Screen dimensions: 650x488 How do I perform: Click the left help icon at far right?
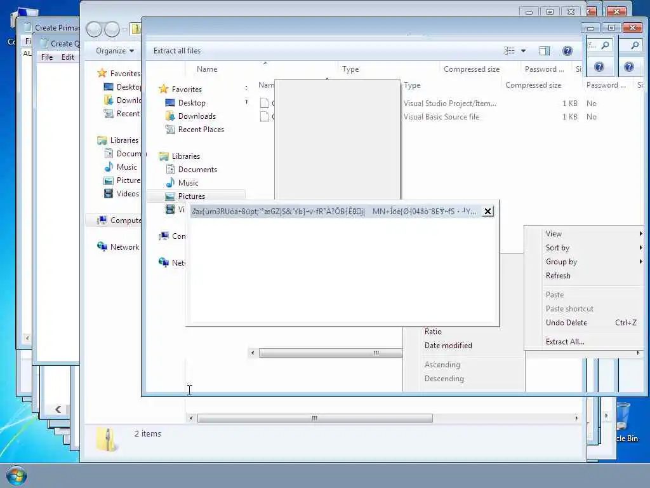click(x=599, y=67)
